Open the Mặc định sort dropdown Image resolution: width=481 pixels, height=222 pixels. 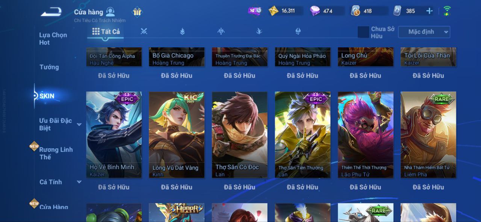pos(424,32)
